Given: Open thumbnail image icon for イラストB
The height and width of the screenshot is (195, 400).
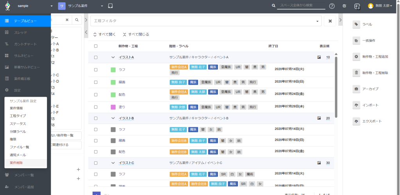Looking at the screenshot, I should tap(319, 118).
